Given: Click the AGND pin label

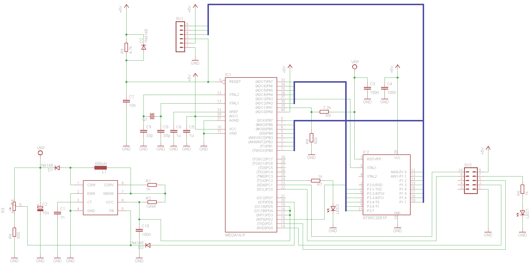Looking at the screenshot, I should [234, 121].
